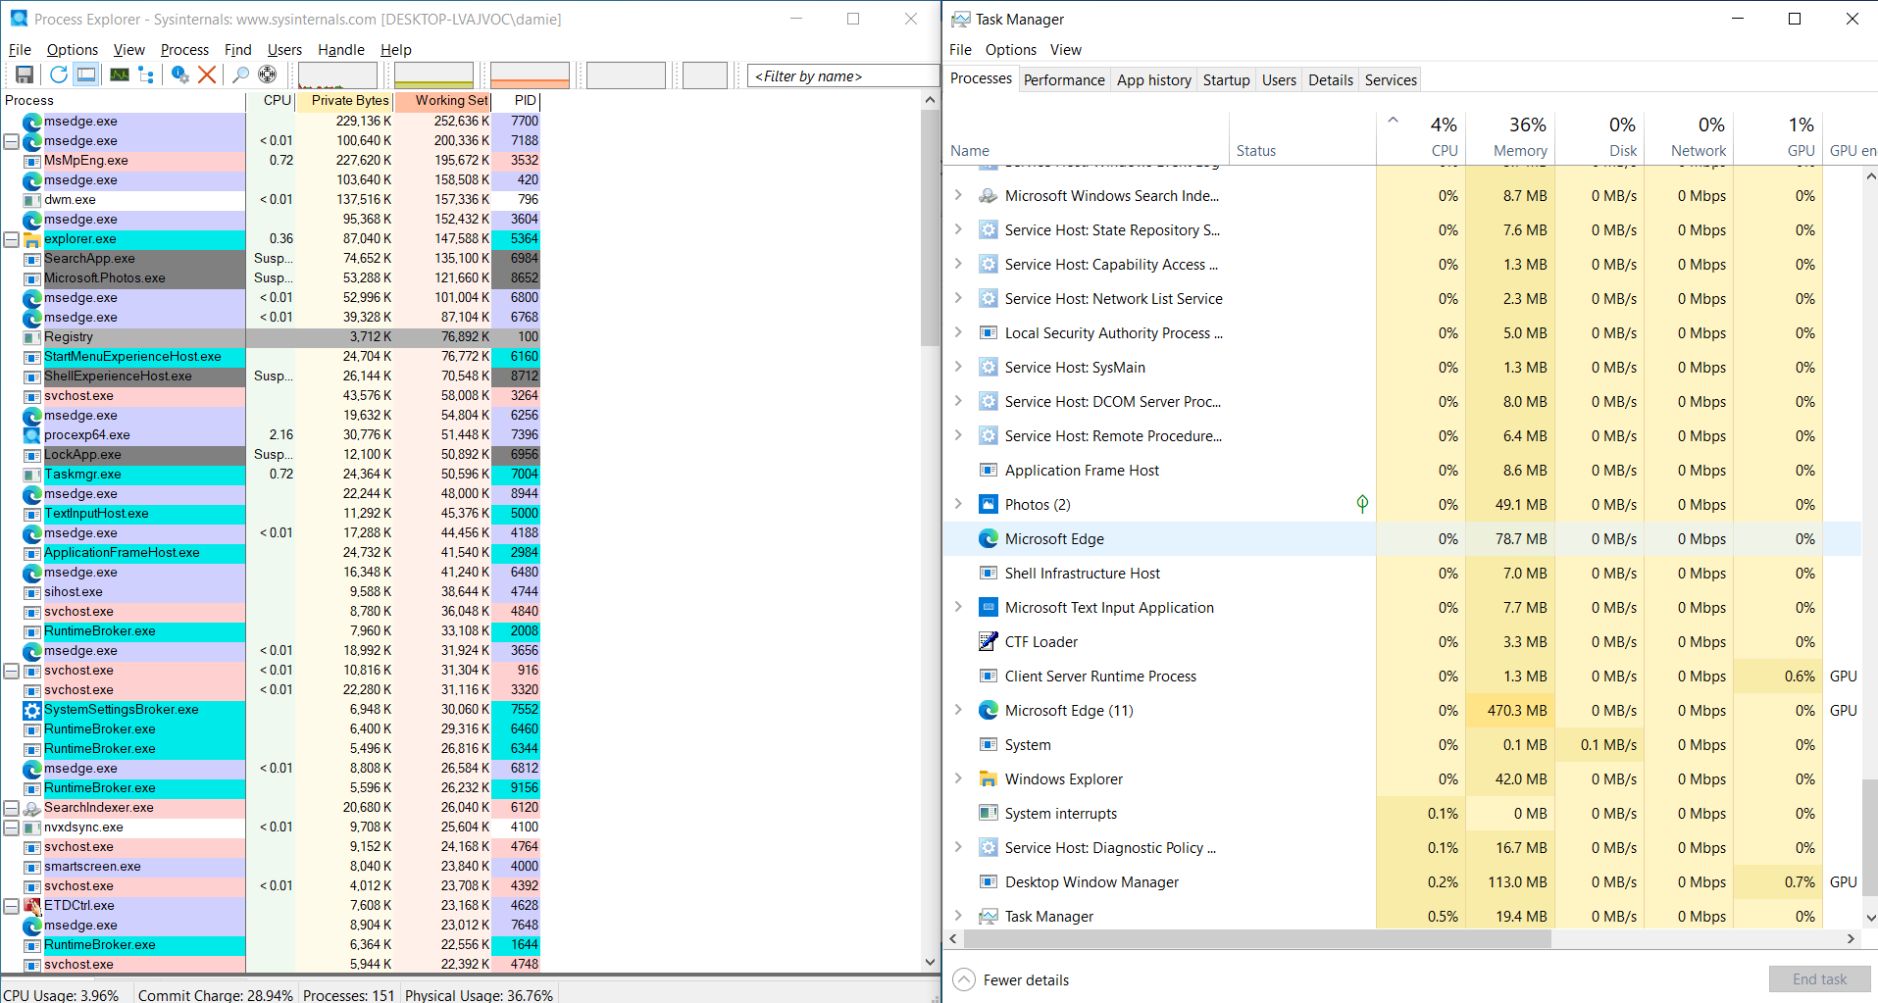Click the crosshair Find Window's Process icon

coord(267,75)
